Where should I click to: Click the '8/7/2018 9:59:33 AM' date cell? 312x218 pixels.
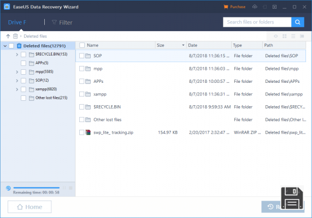pyautogui.click(x=210, y=107)
